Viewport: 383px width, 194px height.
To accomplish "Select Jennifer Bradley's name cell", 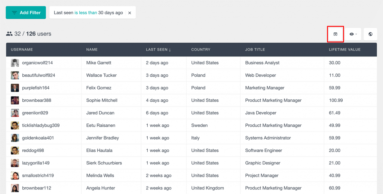I will click(102, 138).
